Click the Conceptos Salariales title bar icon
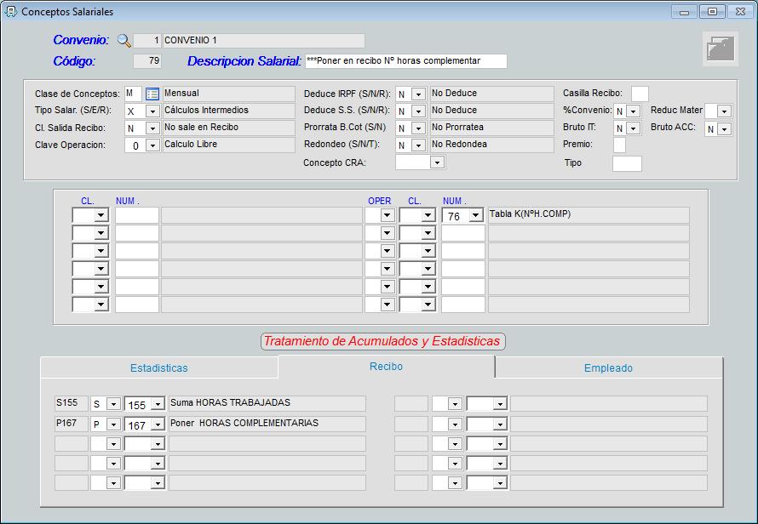The image size is (758, 524). (10, 12)
